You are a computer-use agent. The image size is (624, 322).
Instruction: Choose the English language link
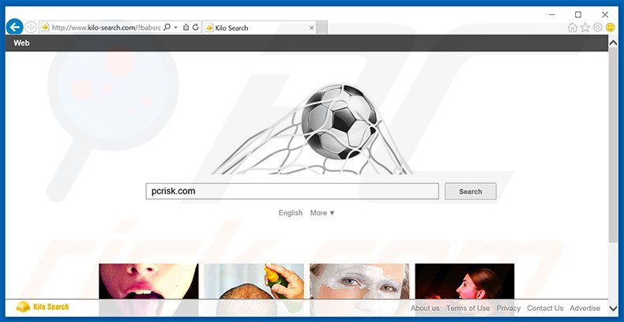291,212
